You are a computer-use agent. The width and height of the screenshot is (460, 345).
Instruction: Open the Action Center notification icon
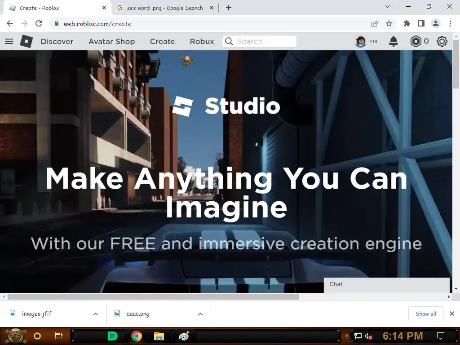[441, 336]
